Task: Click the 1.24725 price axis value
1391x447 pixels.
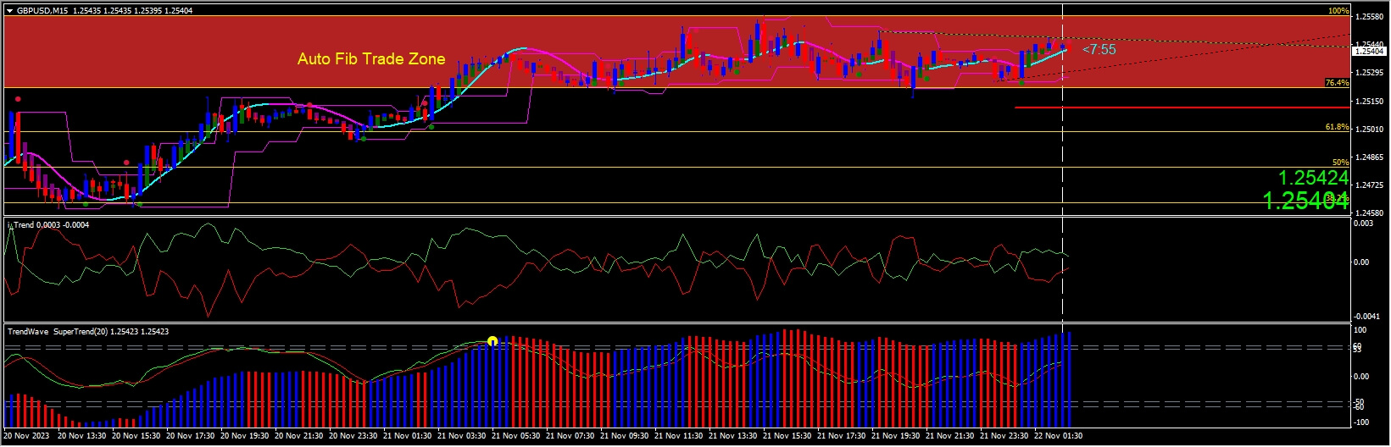Action: pyautogui.click(x=1371, y=185)
